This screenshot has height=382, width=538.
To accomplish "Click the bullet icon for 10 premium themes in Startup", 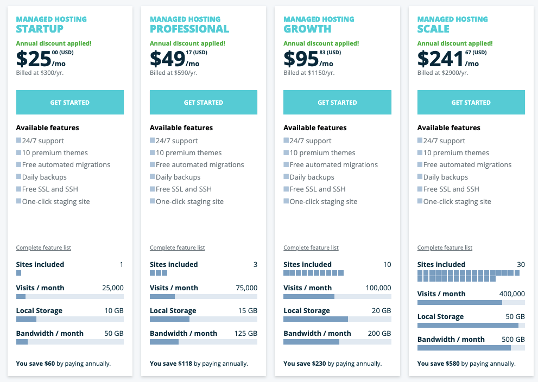I will [x=19, y=152].
